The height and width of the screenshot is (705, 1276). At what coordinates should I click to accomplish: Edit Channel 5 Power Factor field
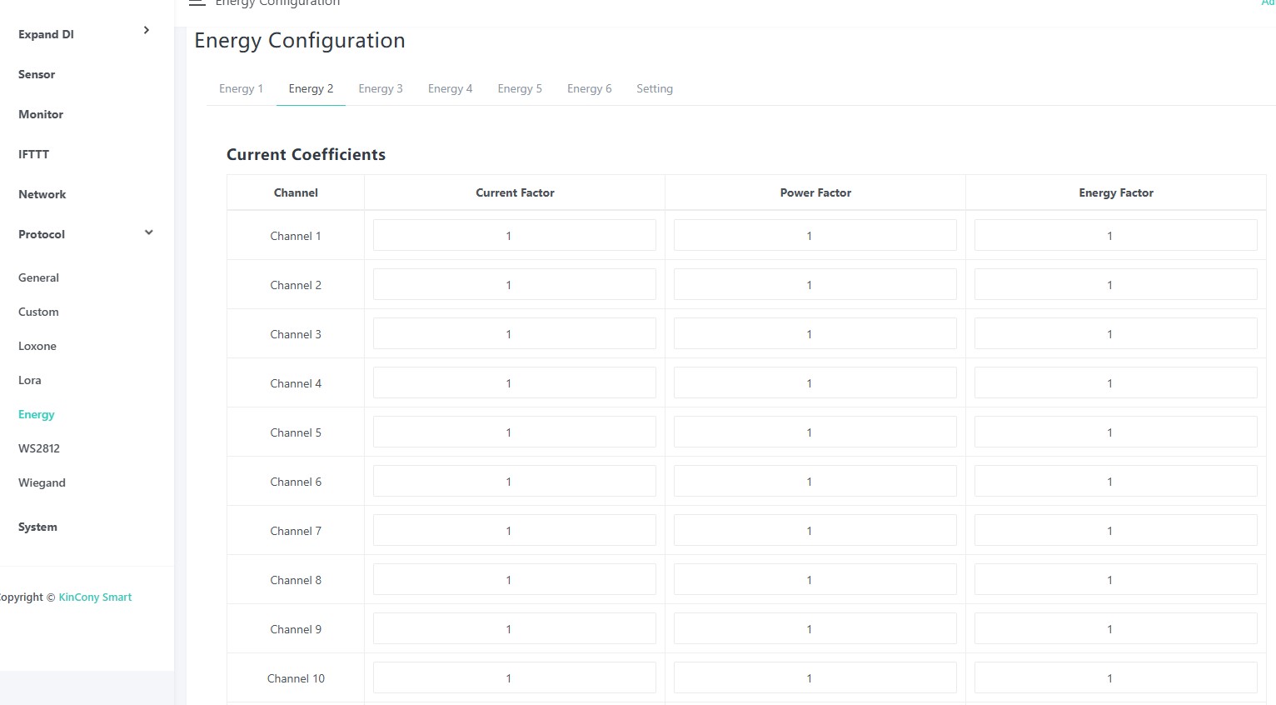(815, 432)
